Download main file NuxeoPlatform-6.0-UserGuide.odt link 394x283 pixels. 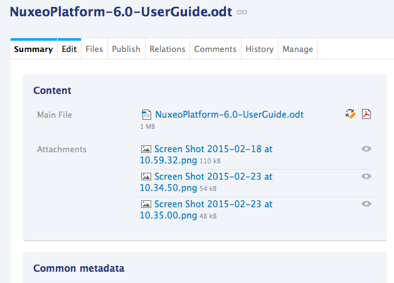click(x=230, y=115)
